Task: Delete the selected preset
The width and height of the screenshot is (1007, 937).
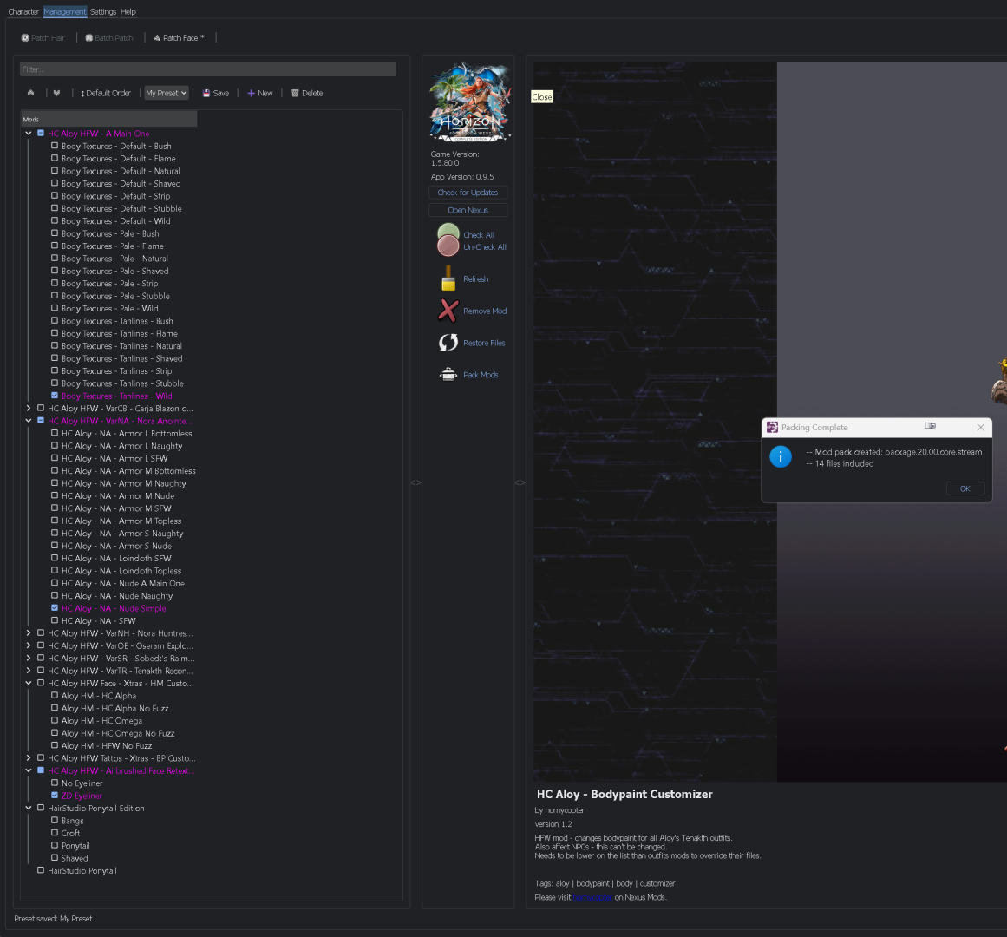Action: (307, 93)
